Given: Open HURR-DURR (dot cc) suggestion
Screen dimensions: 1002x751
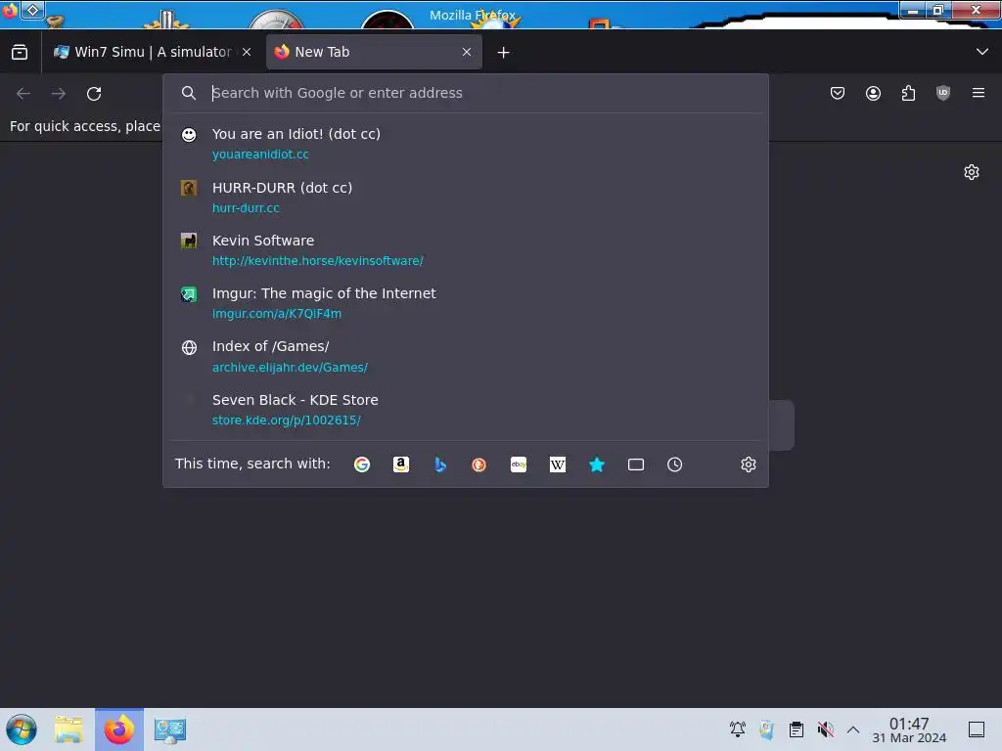Looking at the screenshot, I should [465, 197].
